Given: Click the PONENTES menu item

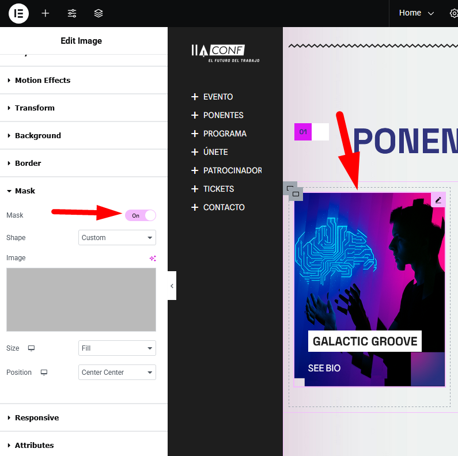Looking at the screenshot, I should pyautogui.click(x=223, y=115).
